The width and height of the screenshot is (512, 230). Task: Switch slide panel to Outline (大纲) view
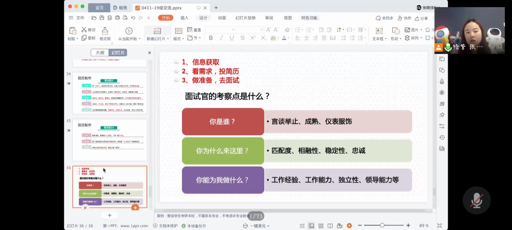coord(100,53)
